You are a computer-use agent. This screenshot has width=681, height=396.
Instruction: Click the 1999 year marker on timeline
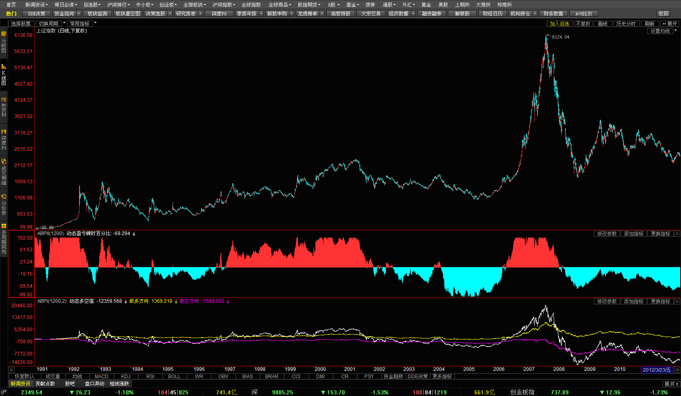290,369
